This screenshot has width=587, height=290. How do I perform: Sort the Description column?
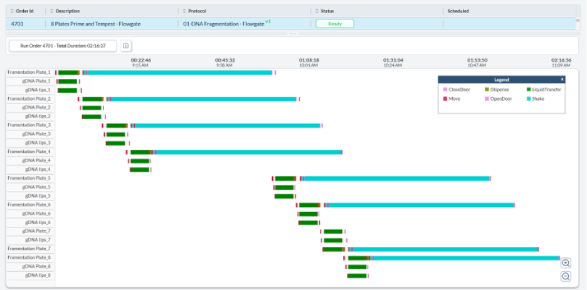point(52,11)
